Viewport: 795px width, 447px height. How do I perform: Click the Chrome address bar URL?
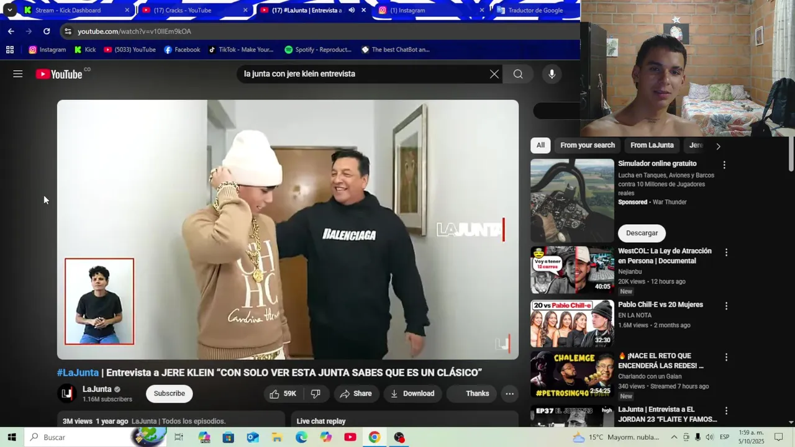pos(134,31)
